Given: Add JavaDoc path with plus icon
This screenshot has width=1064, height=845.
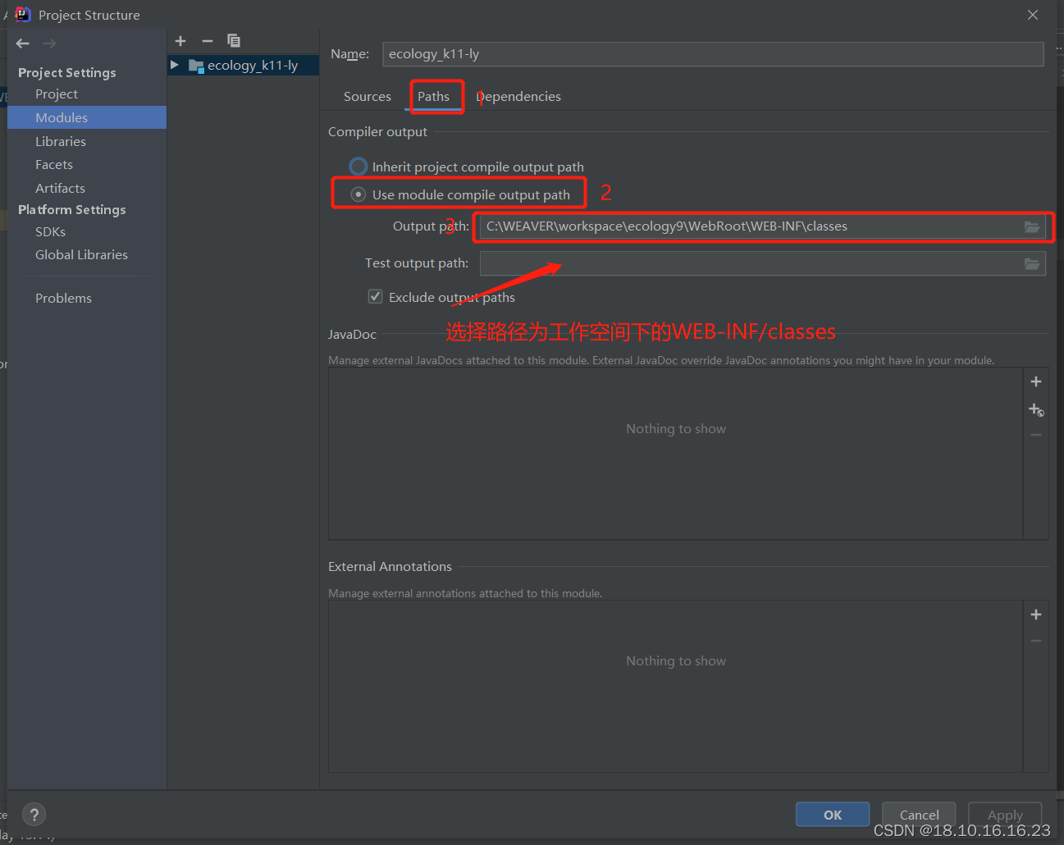Looking at the screenshot, I should pyautogui.click(x=1036, y=381).
